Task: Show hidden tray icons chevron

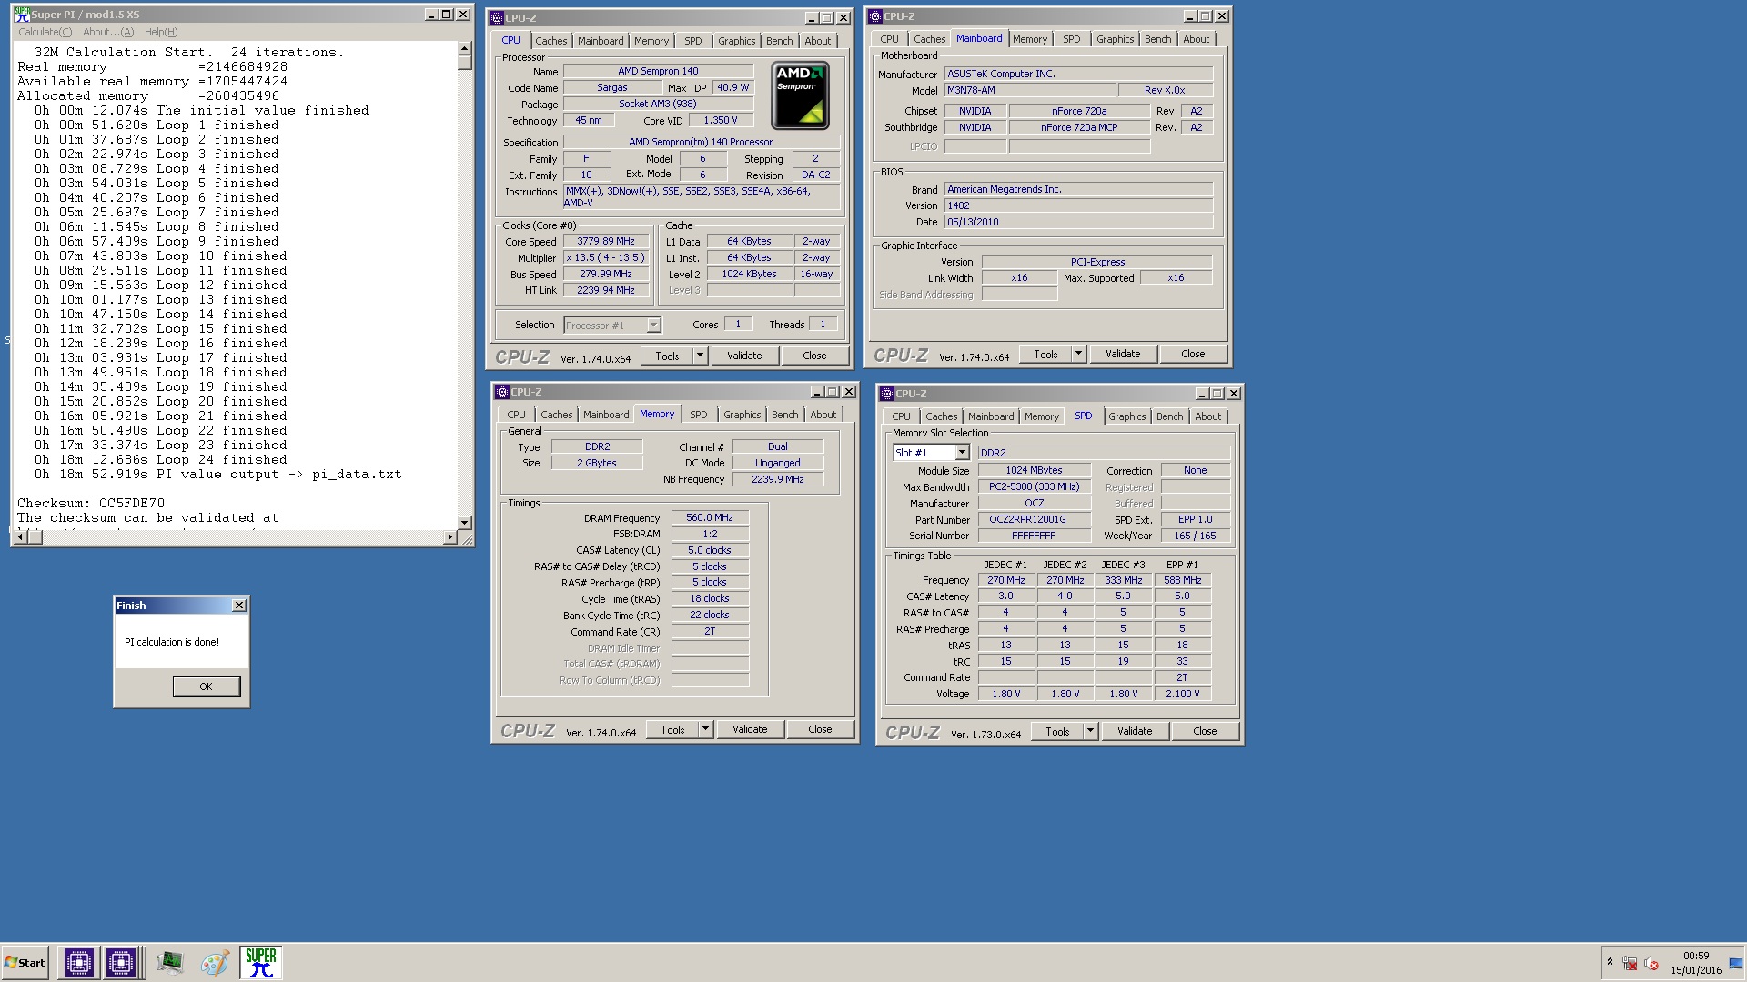Action: tap(1610, 962)
